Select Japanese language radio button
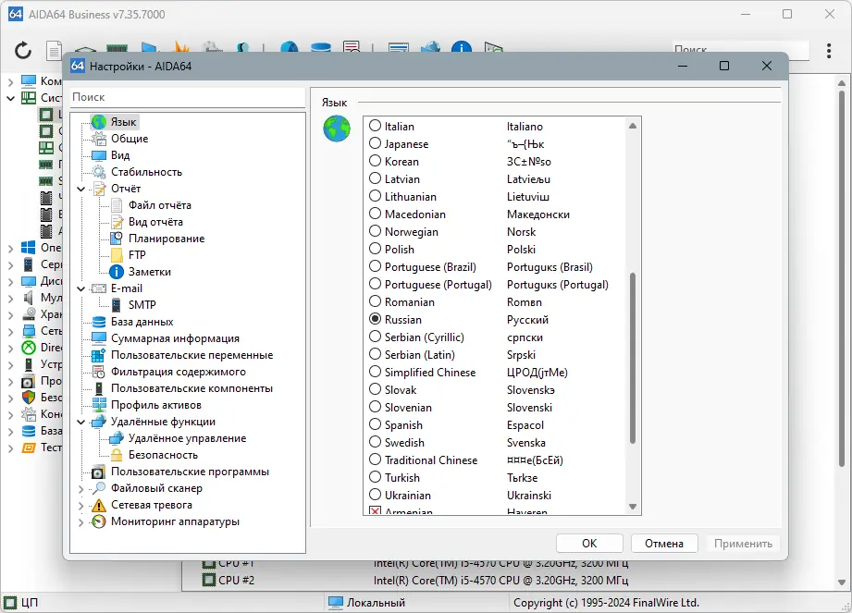This screenshot has height=613, width=852. click(375, 143)
